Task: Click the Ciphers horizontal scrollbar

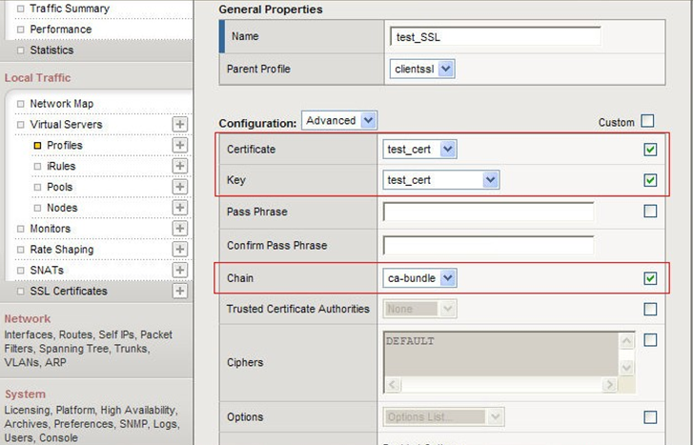Action: [x=502, y=385]
